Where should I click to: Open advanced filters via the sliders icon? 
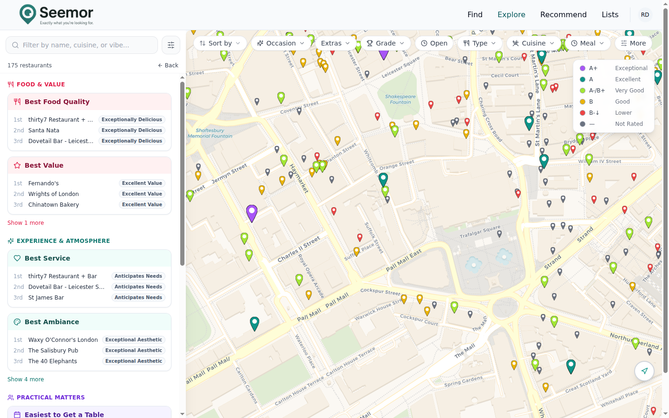click(x=171, y=45)
